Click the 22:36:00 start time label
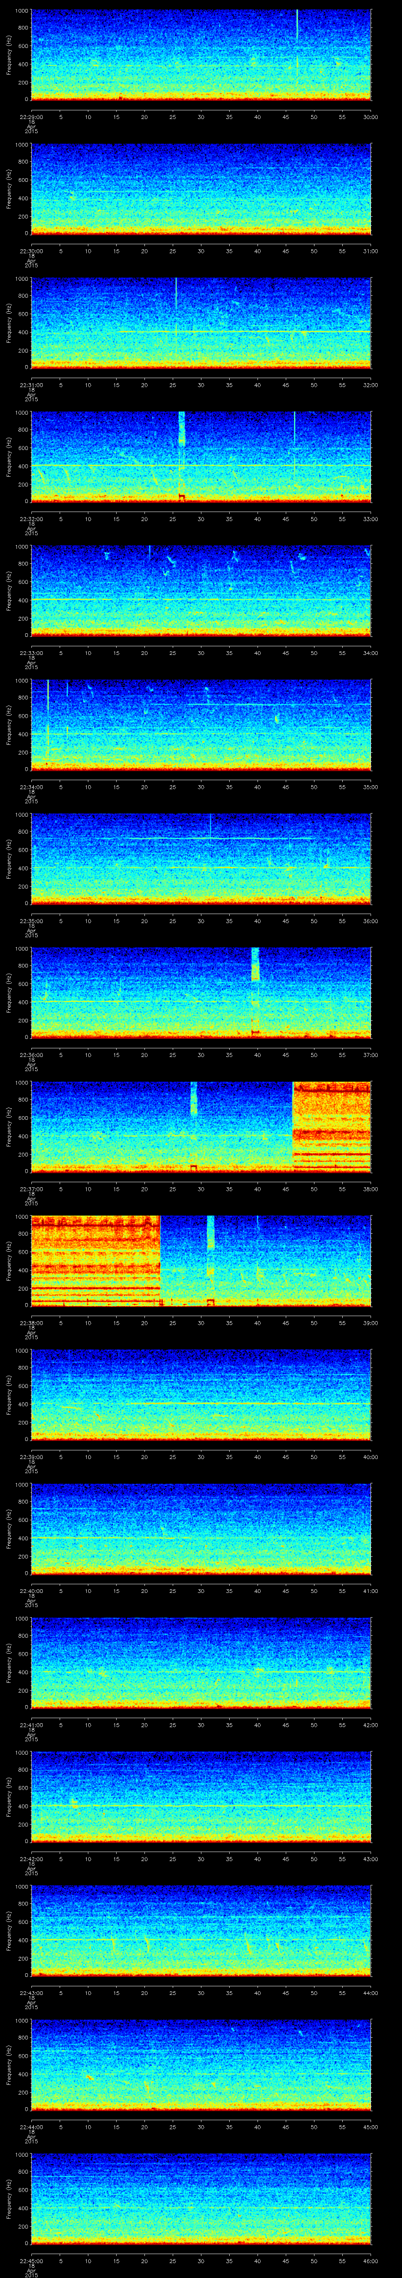402x2278 pixels. pos(31,1055)
